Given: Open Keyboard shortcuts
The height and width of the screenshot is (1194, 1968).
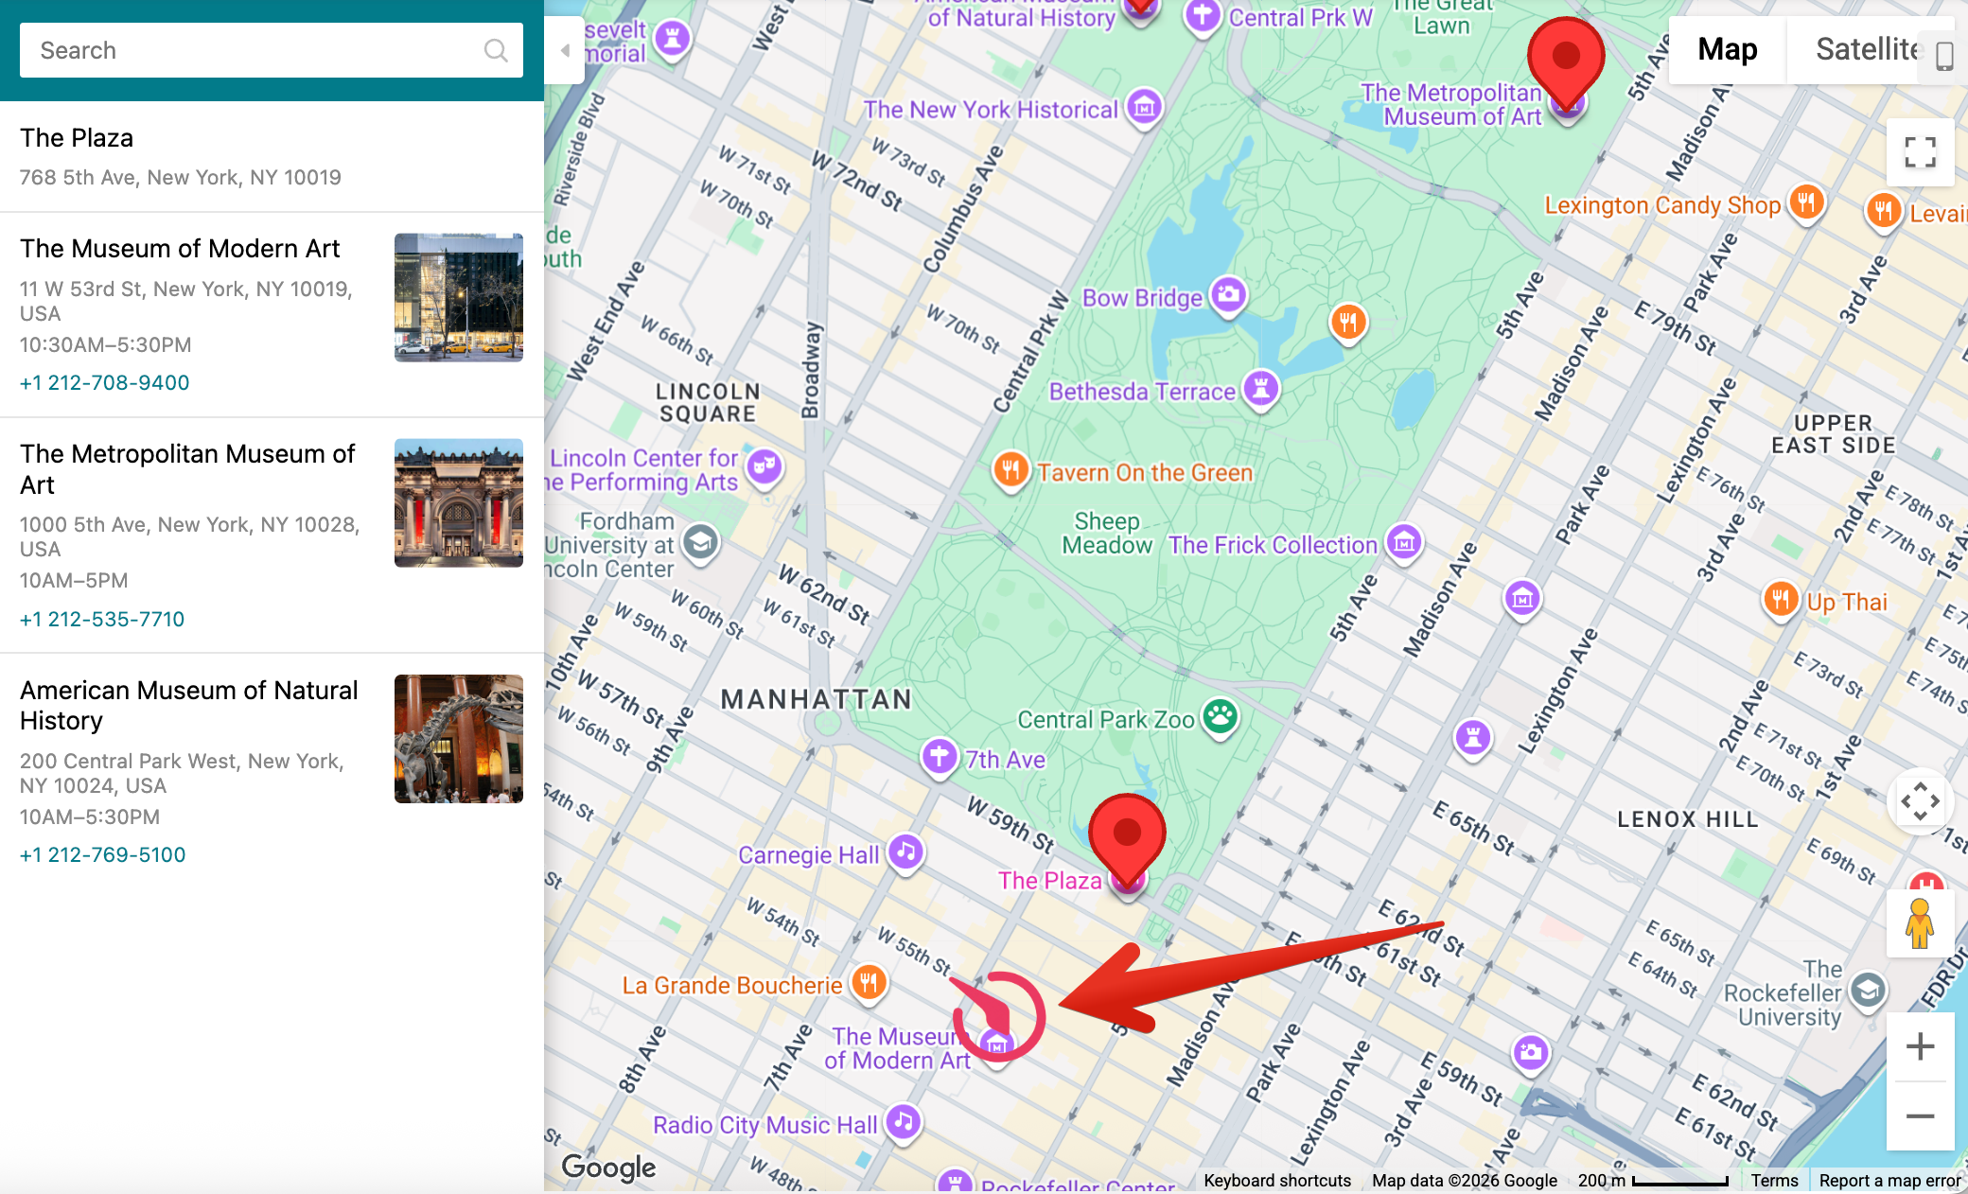Looking at the screenshot, I should (1277, 1181).
